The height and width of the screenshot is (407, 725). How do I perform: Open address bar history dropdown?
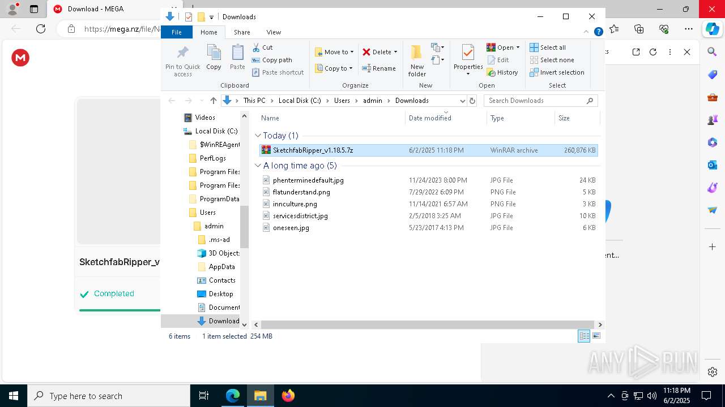point(462,101)
